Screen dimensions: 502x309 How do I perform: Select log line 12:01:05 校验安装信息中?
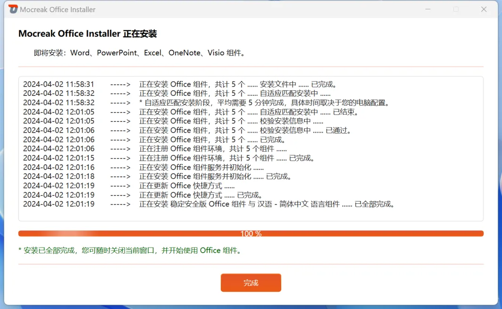[x=173, y=121]
